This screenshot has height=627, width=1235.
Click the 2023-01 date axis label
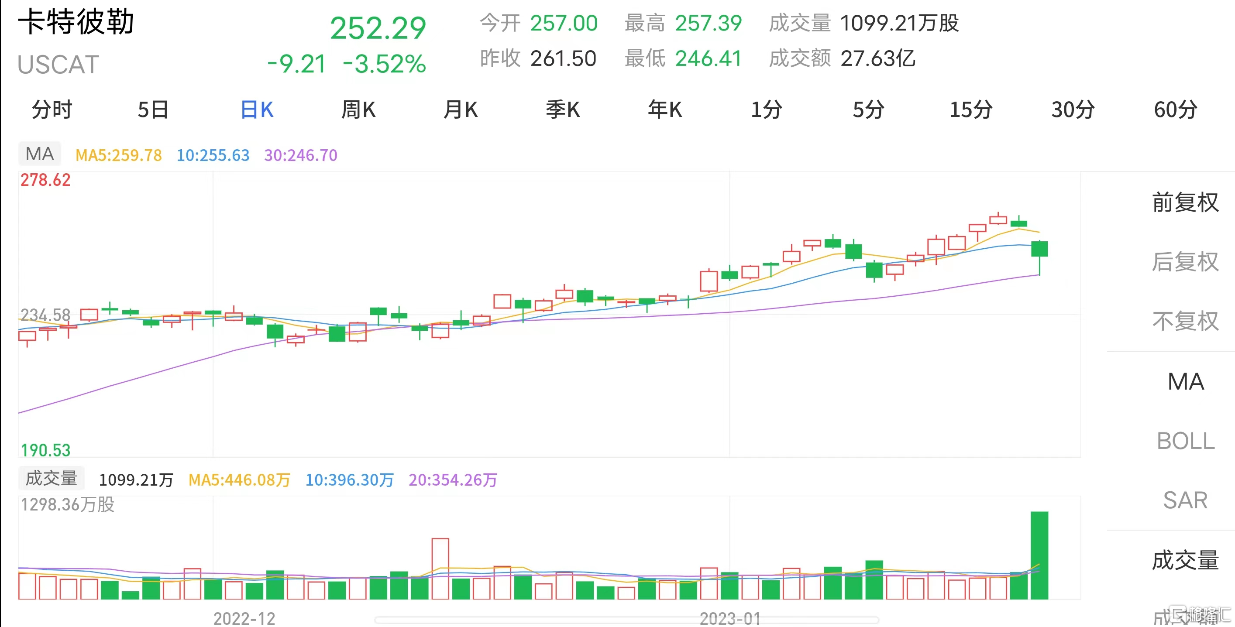coord(729,618)
